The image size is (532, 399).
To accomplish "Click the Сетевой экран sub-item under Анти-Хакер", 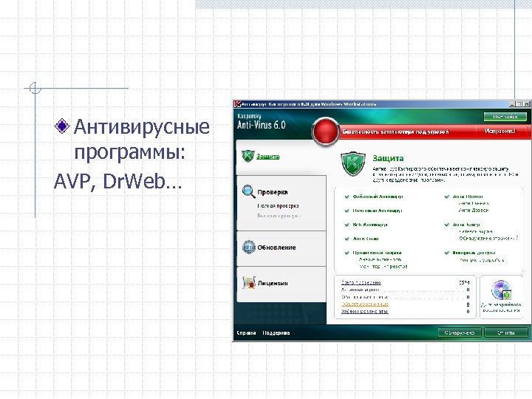I will [476, 231].
